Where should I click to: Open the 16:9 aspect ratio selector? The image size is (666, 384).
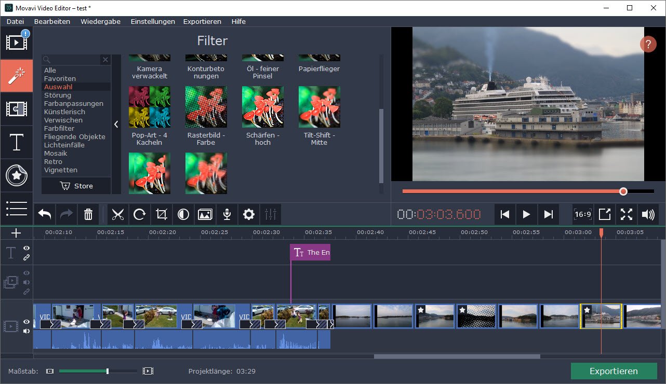tap(583, 214)
